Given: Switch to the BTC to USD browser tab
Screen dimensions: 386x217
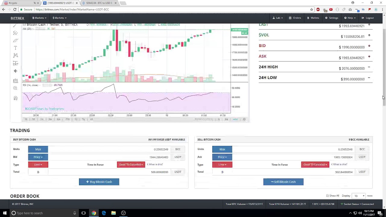Looking at the screenshot, I should click(x=99, y=3).
